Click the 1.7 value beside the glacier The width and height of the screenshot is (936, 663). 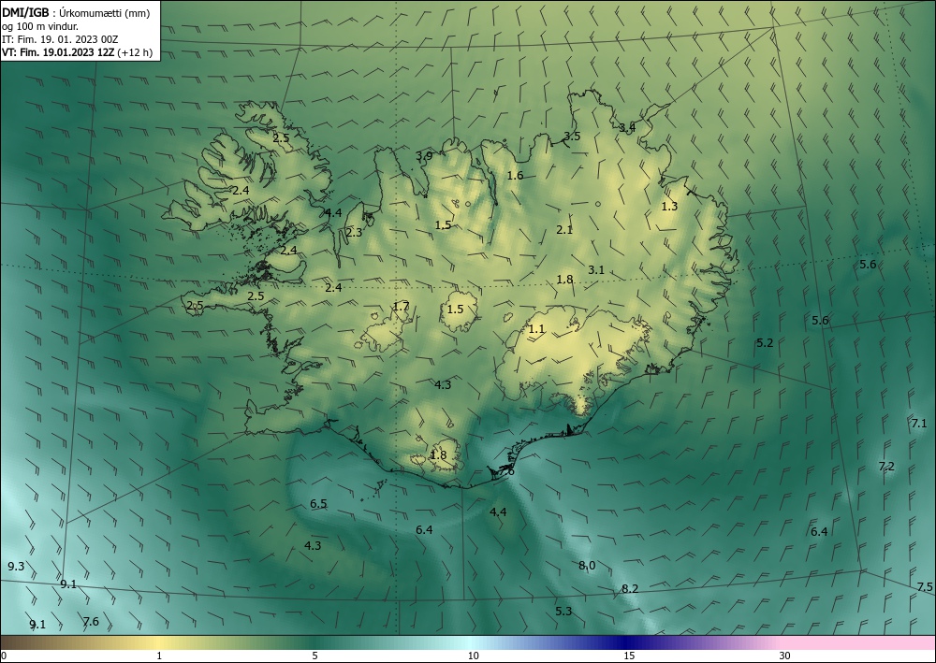(x=402, y=307)
